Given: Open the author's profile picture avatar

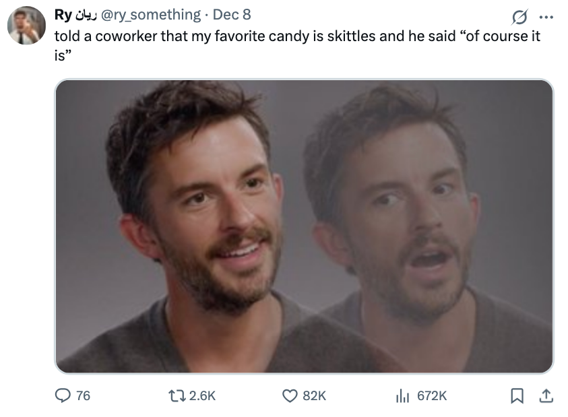Looking at the screenshot, I should (x=26, y=26).
